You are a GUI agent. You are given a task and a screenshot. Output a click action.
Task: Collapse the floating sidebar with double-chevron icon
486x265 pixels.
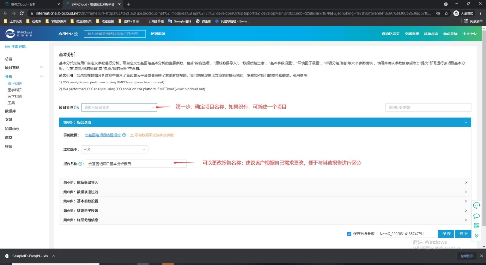pos(477,236)
